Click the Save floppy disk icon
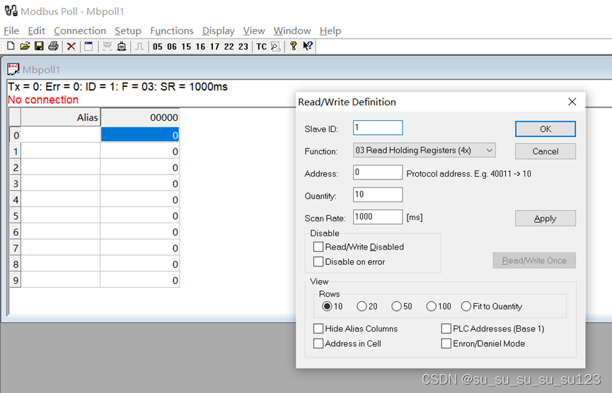Screen dimensions: 612x393 pos(39,47)
